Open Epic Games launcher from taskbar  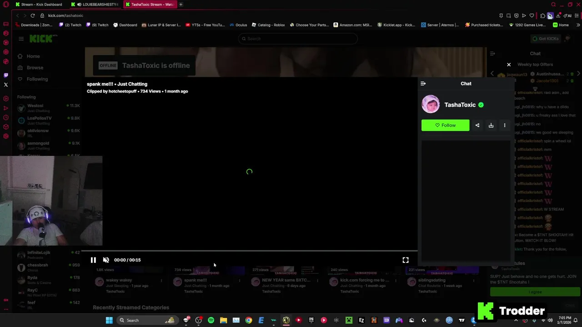pyautogui.click(x=311, y=320)
